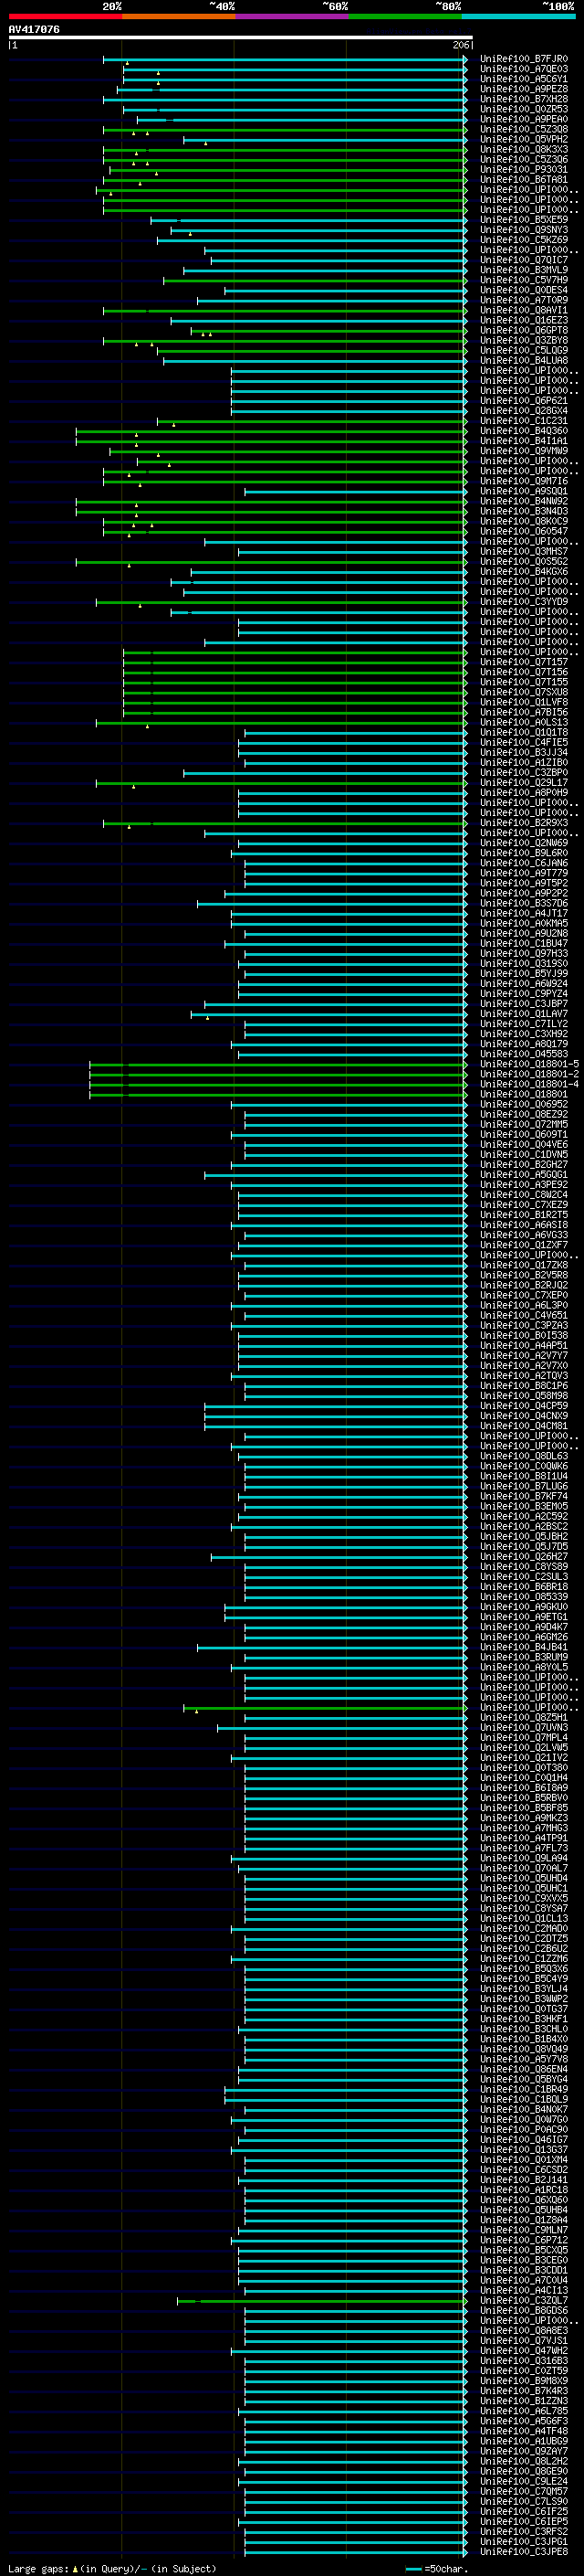Open the UniRef100_Q97H33 entry
Screen dimensions: 584x2576
(x=524, y=953)
